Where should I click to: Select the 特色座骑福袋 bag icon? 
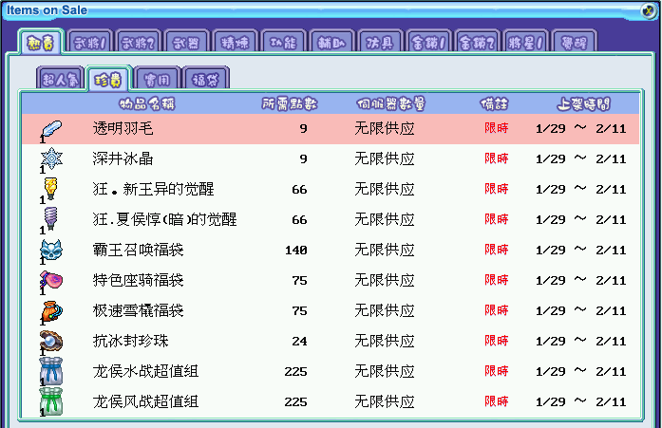[50, 280]
